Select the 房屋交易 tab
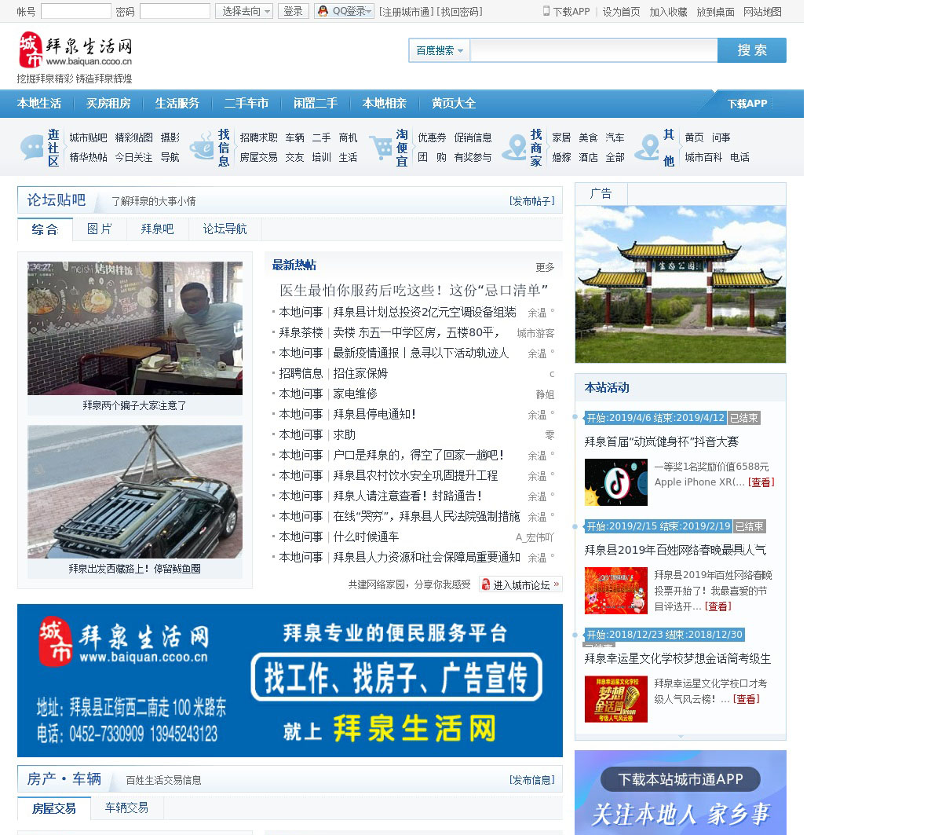The image size is (942, 835). 54,808
